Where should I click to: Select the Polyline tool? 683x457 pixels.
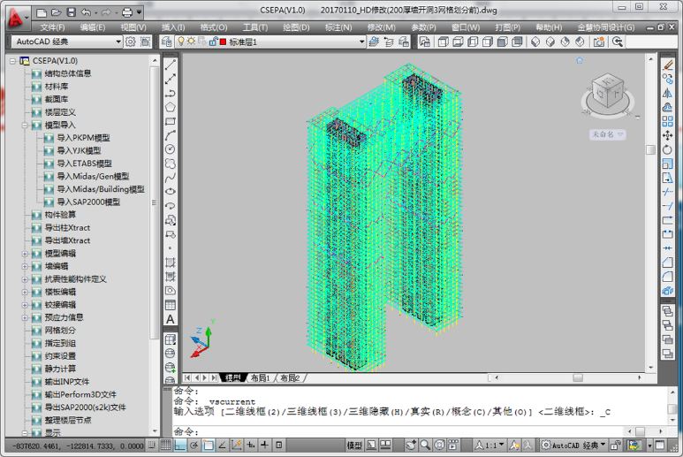tap(171, 93)
